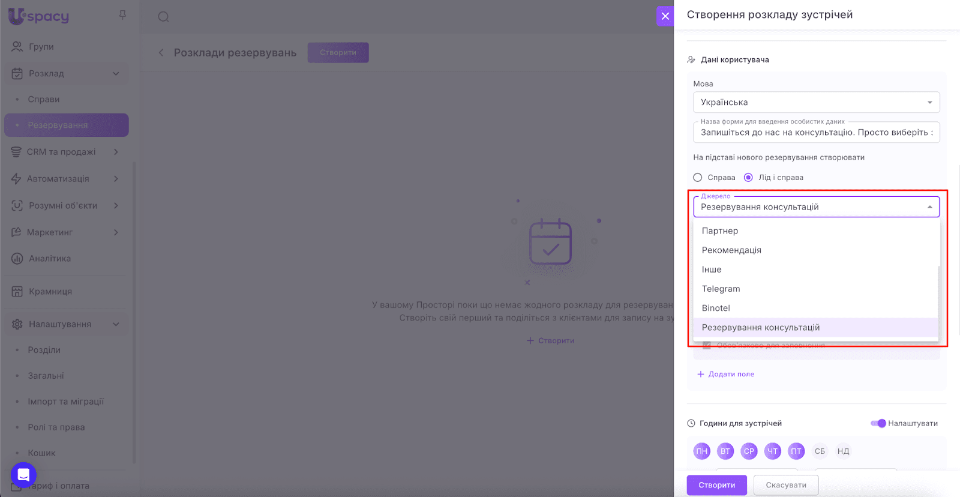Collapse the Розклад sidebar section
960x497 pixels.
[116, 74]
